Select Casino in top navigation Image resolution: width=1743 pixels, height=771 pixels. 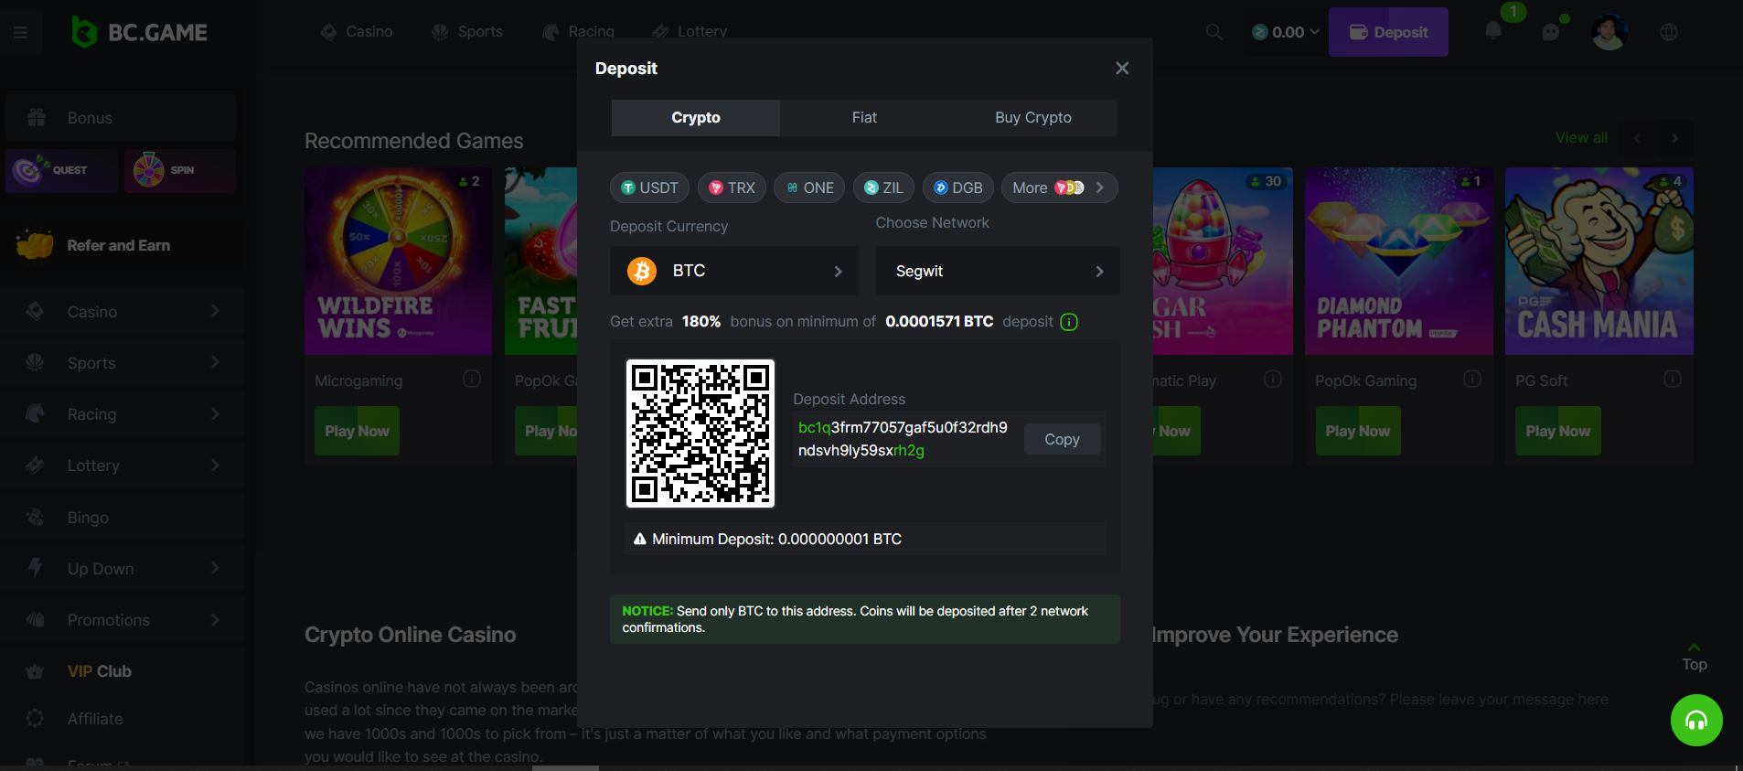click(x=357, y=32)
